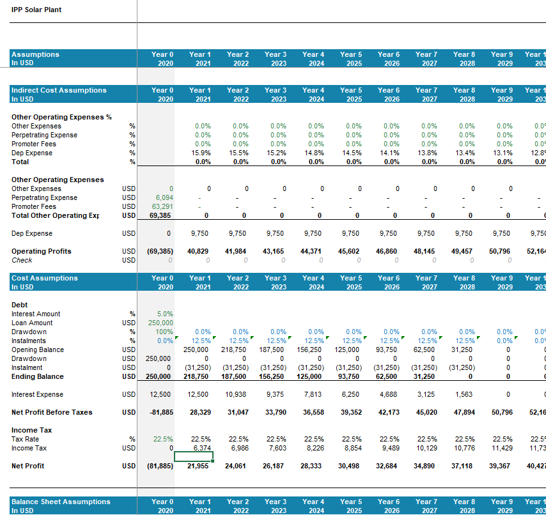Select Year 1 Dep Expense percentage 15.9%

pyautogui.click(x=201, y=153)
